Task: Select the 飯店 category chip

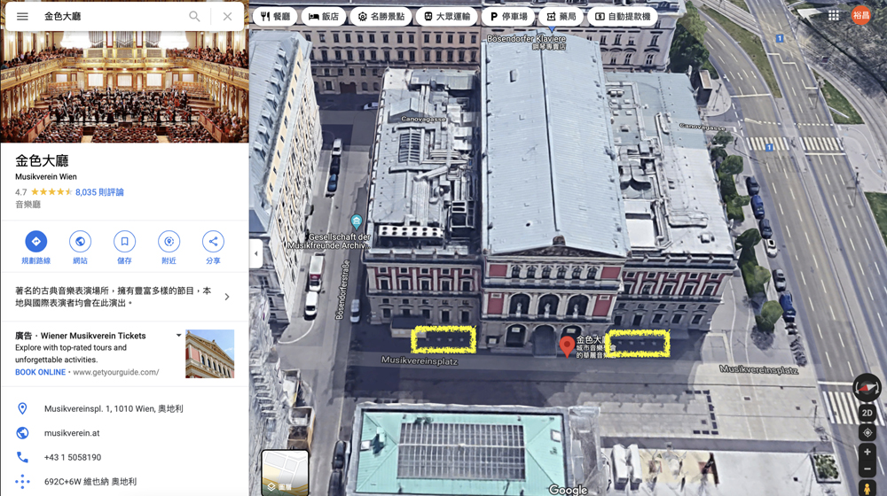Action: coord(324,16)
